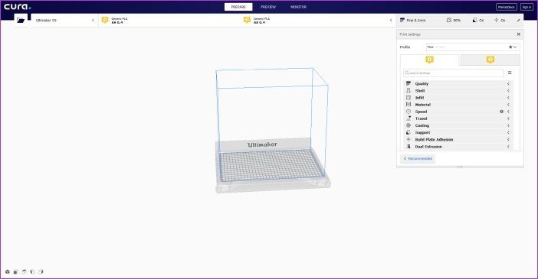This screenshot has width=538, height=279.
Task: Expand the Shell settings category
Action: [x=459, y=91]
